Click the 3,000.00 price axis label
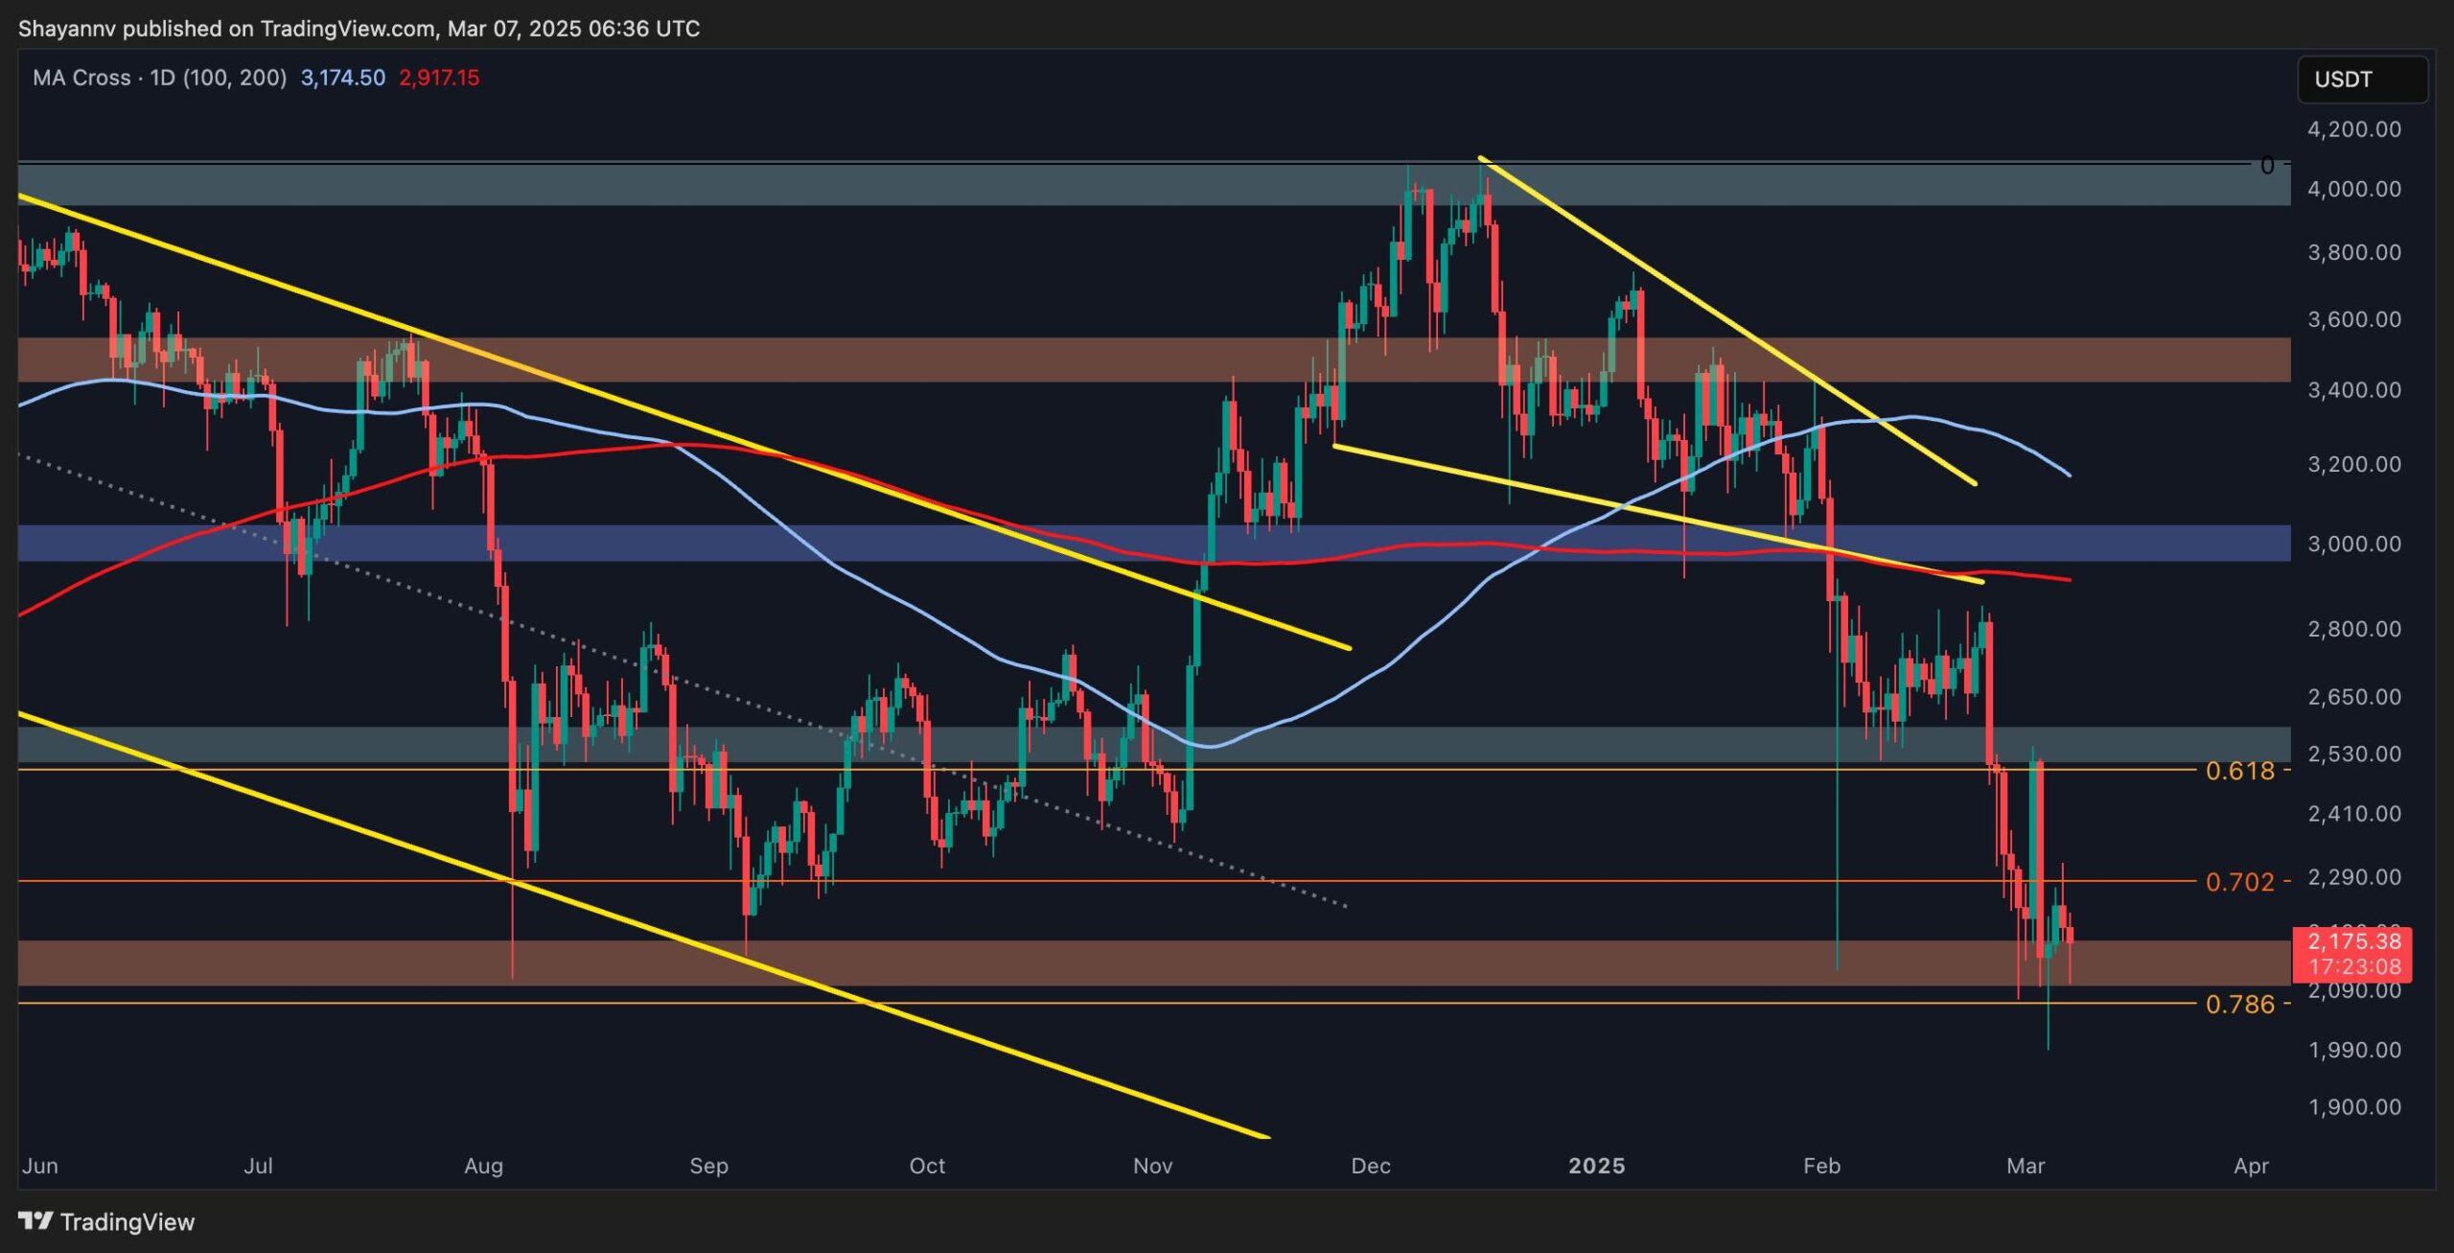 click(x=2353, y=544)
